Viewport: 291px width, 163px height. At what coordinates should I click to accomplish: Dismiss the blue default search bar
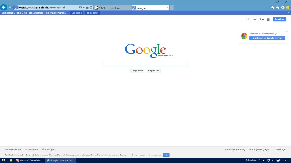click(x=288, y=13)
